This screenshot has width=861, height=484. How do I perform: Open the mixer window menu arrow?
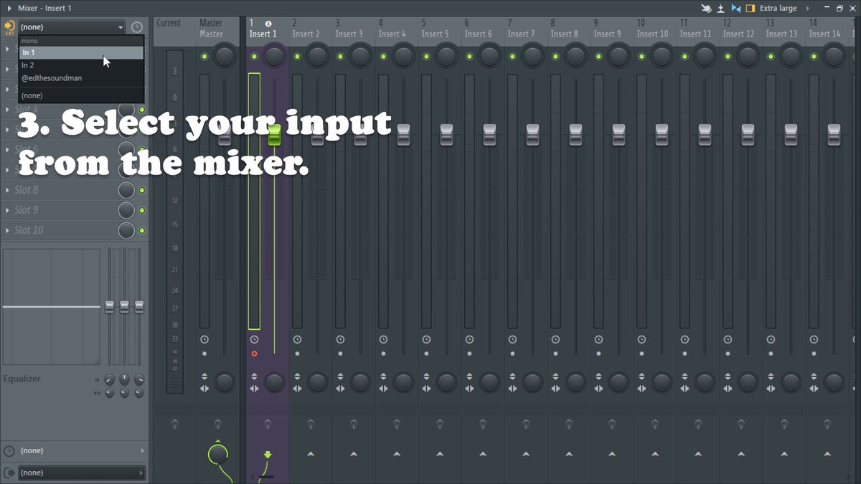(9, 8)
